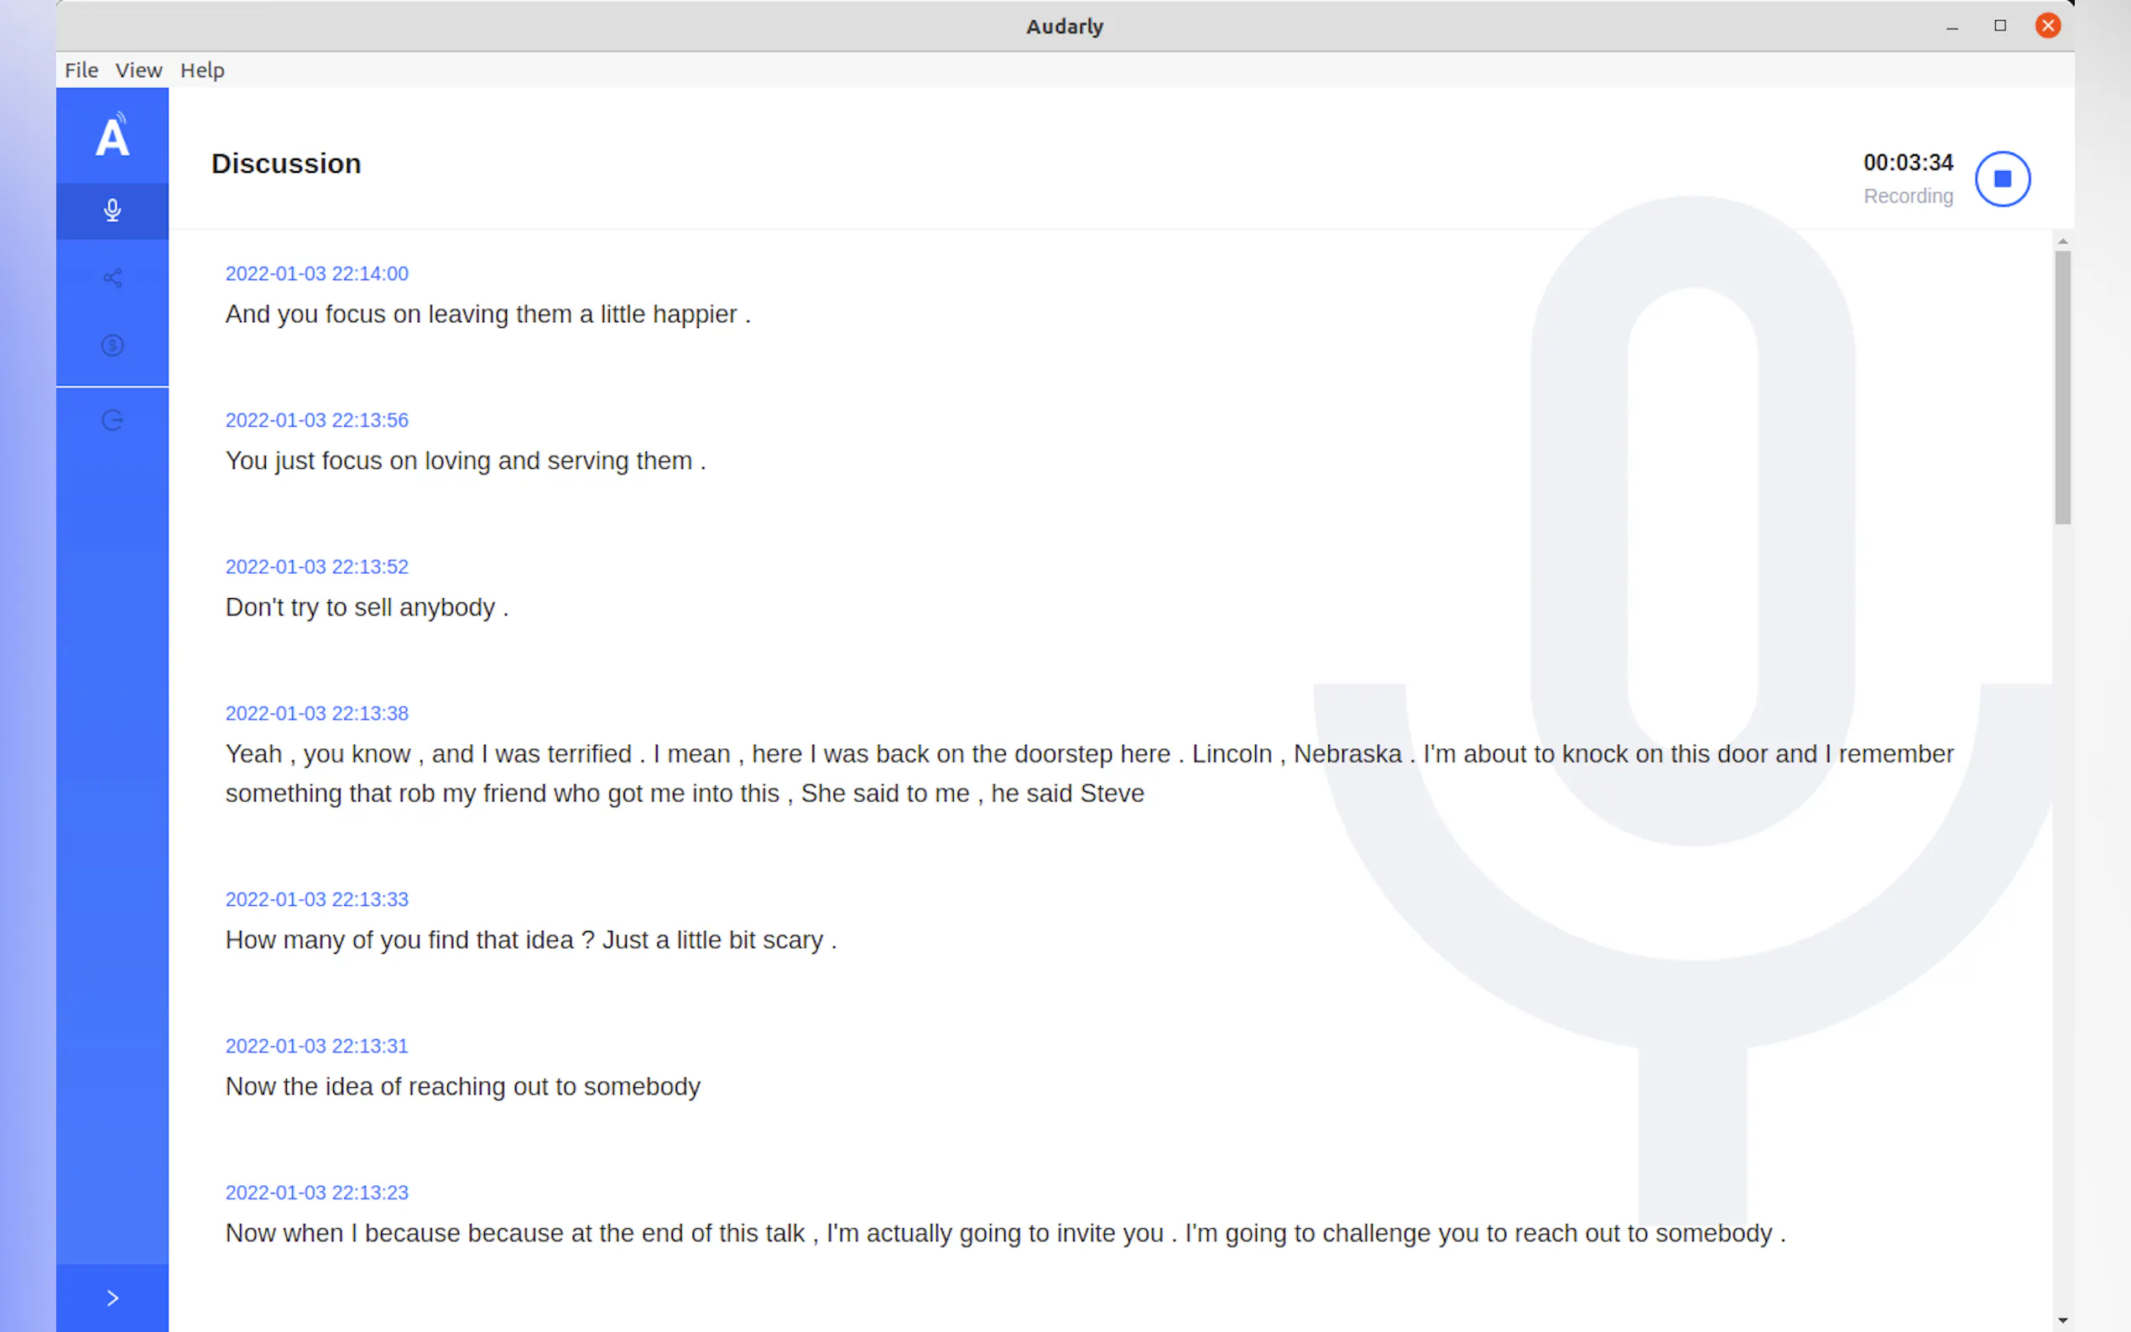2131x1332 pixels.
Task: Click the 00:03:34 recording timer
Action: pos(1907,163)
